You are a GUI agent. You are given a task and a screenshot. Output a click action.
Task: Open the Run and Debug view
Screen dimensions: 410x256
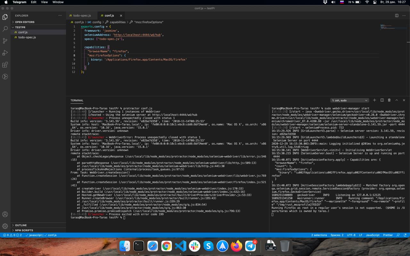(x=5, y=53)
